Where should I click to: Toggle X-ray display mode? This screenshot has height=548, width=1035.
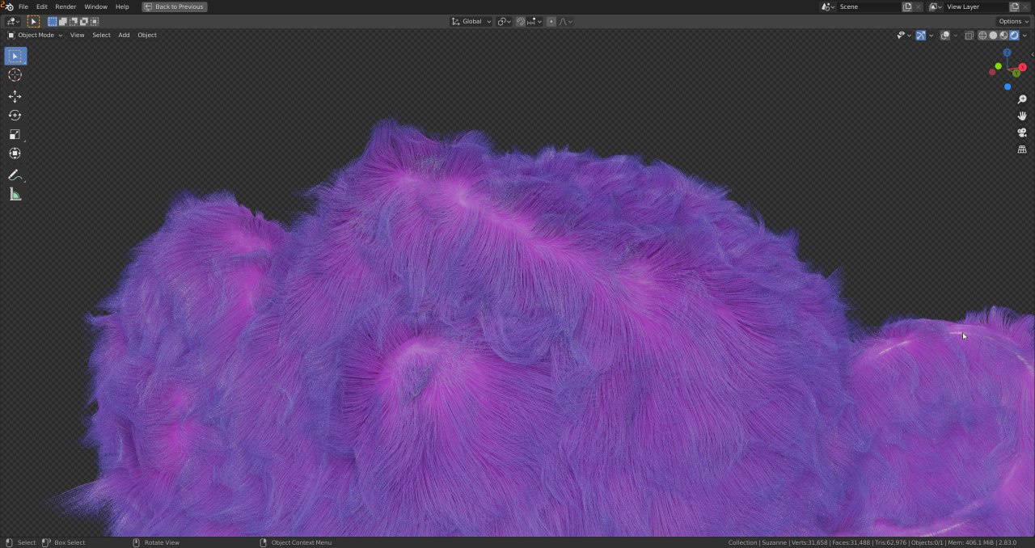(x=969, y=36)
